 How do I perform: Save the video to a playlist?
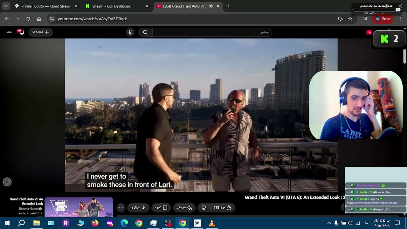point(161,208)
